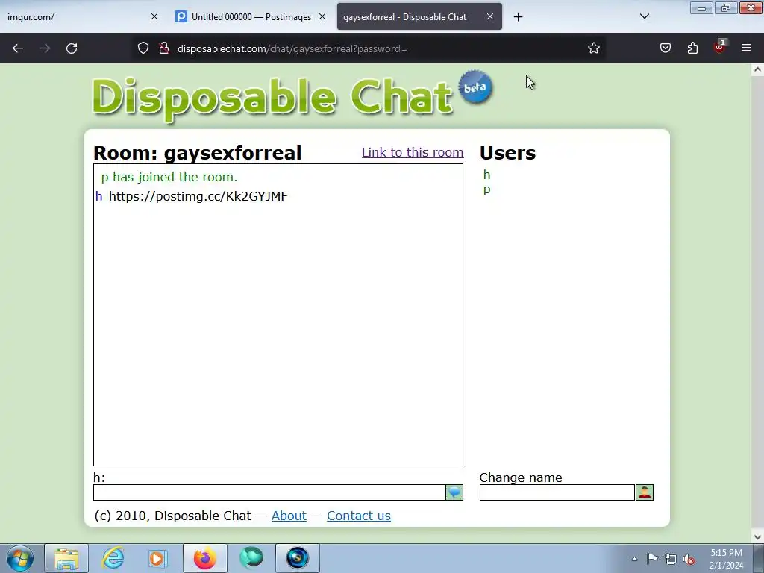Show hidden system tray icons
Image resolution: width=764 pixels, height=573 pixels.
634,559
